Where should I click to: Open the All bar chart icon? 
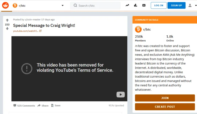coord(136,5)
